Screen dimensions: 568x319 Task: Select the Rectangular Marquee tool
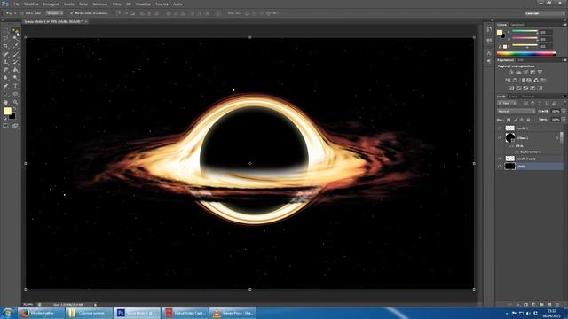[6, 30]
